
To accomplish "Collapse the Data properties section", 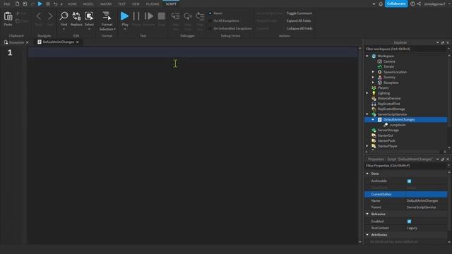I will [367, 174].
